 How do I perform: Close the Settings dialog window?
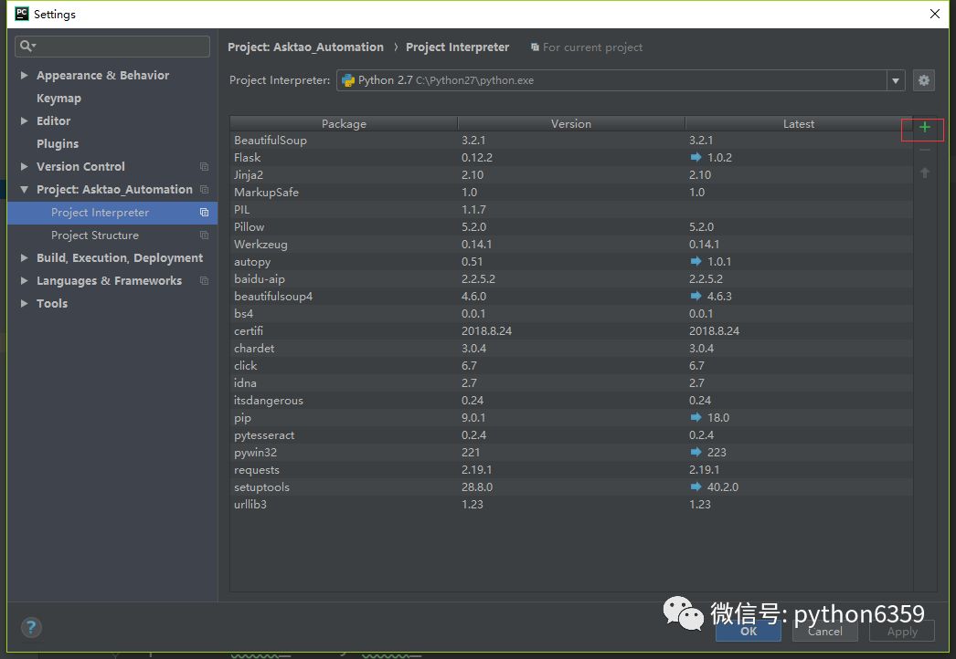coord(934,14)
